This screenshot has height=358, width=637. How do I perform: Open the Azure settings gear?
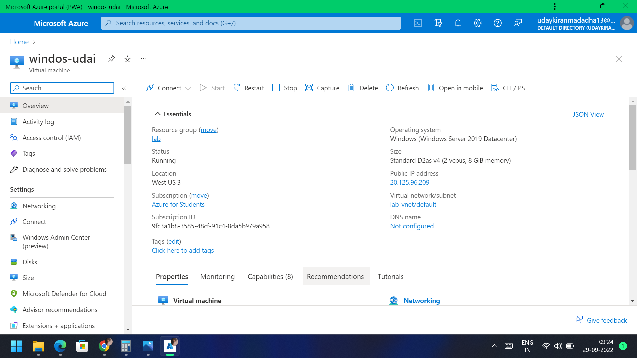(477, 23)
